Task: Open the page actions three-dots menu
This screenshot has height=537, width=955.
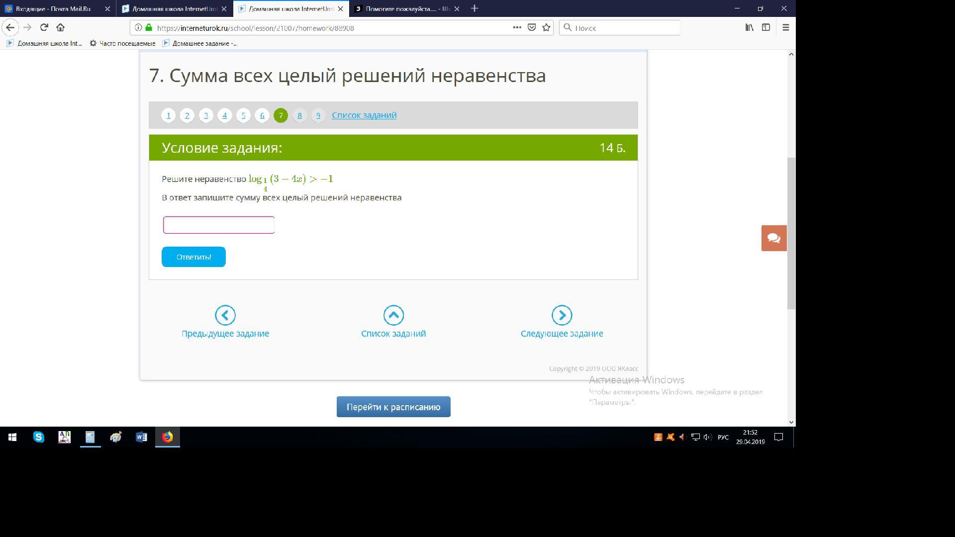Action: pos(517,27)
